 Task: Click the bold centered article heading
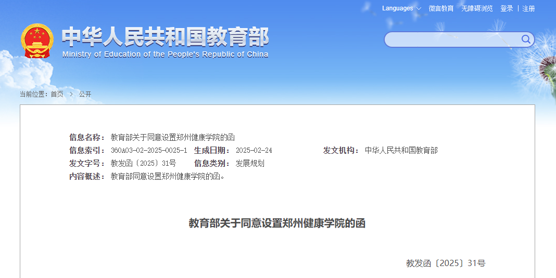[x=277, y=223]
